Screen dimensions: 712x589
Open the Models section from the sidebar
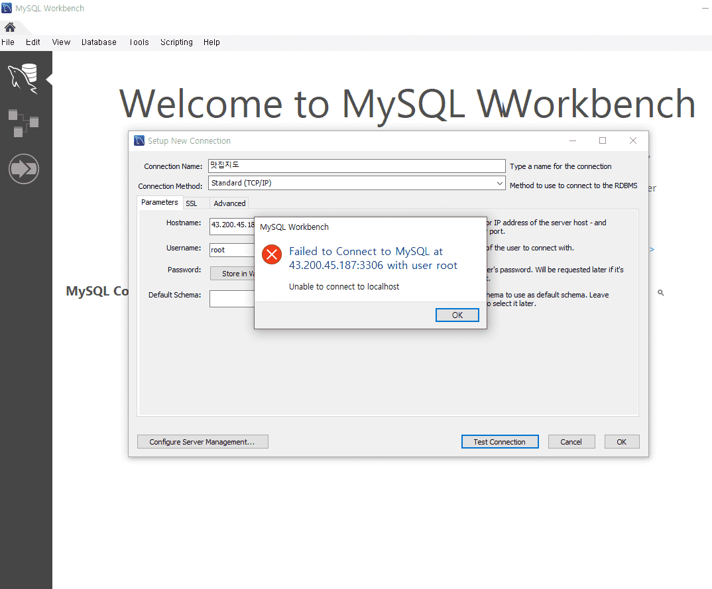[x=23, y=124]
